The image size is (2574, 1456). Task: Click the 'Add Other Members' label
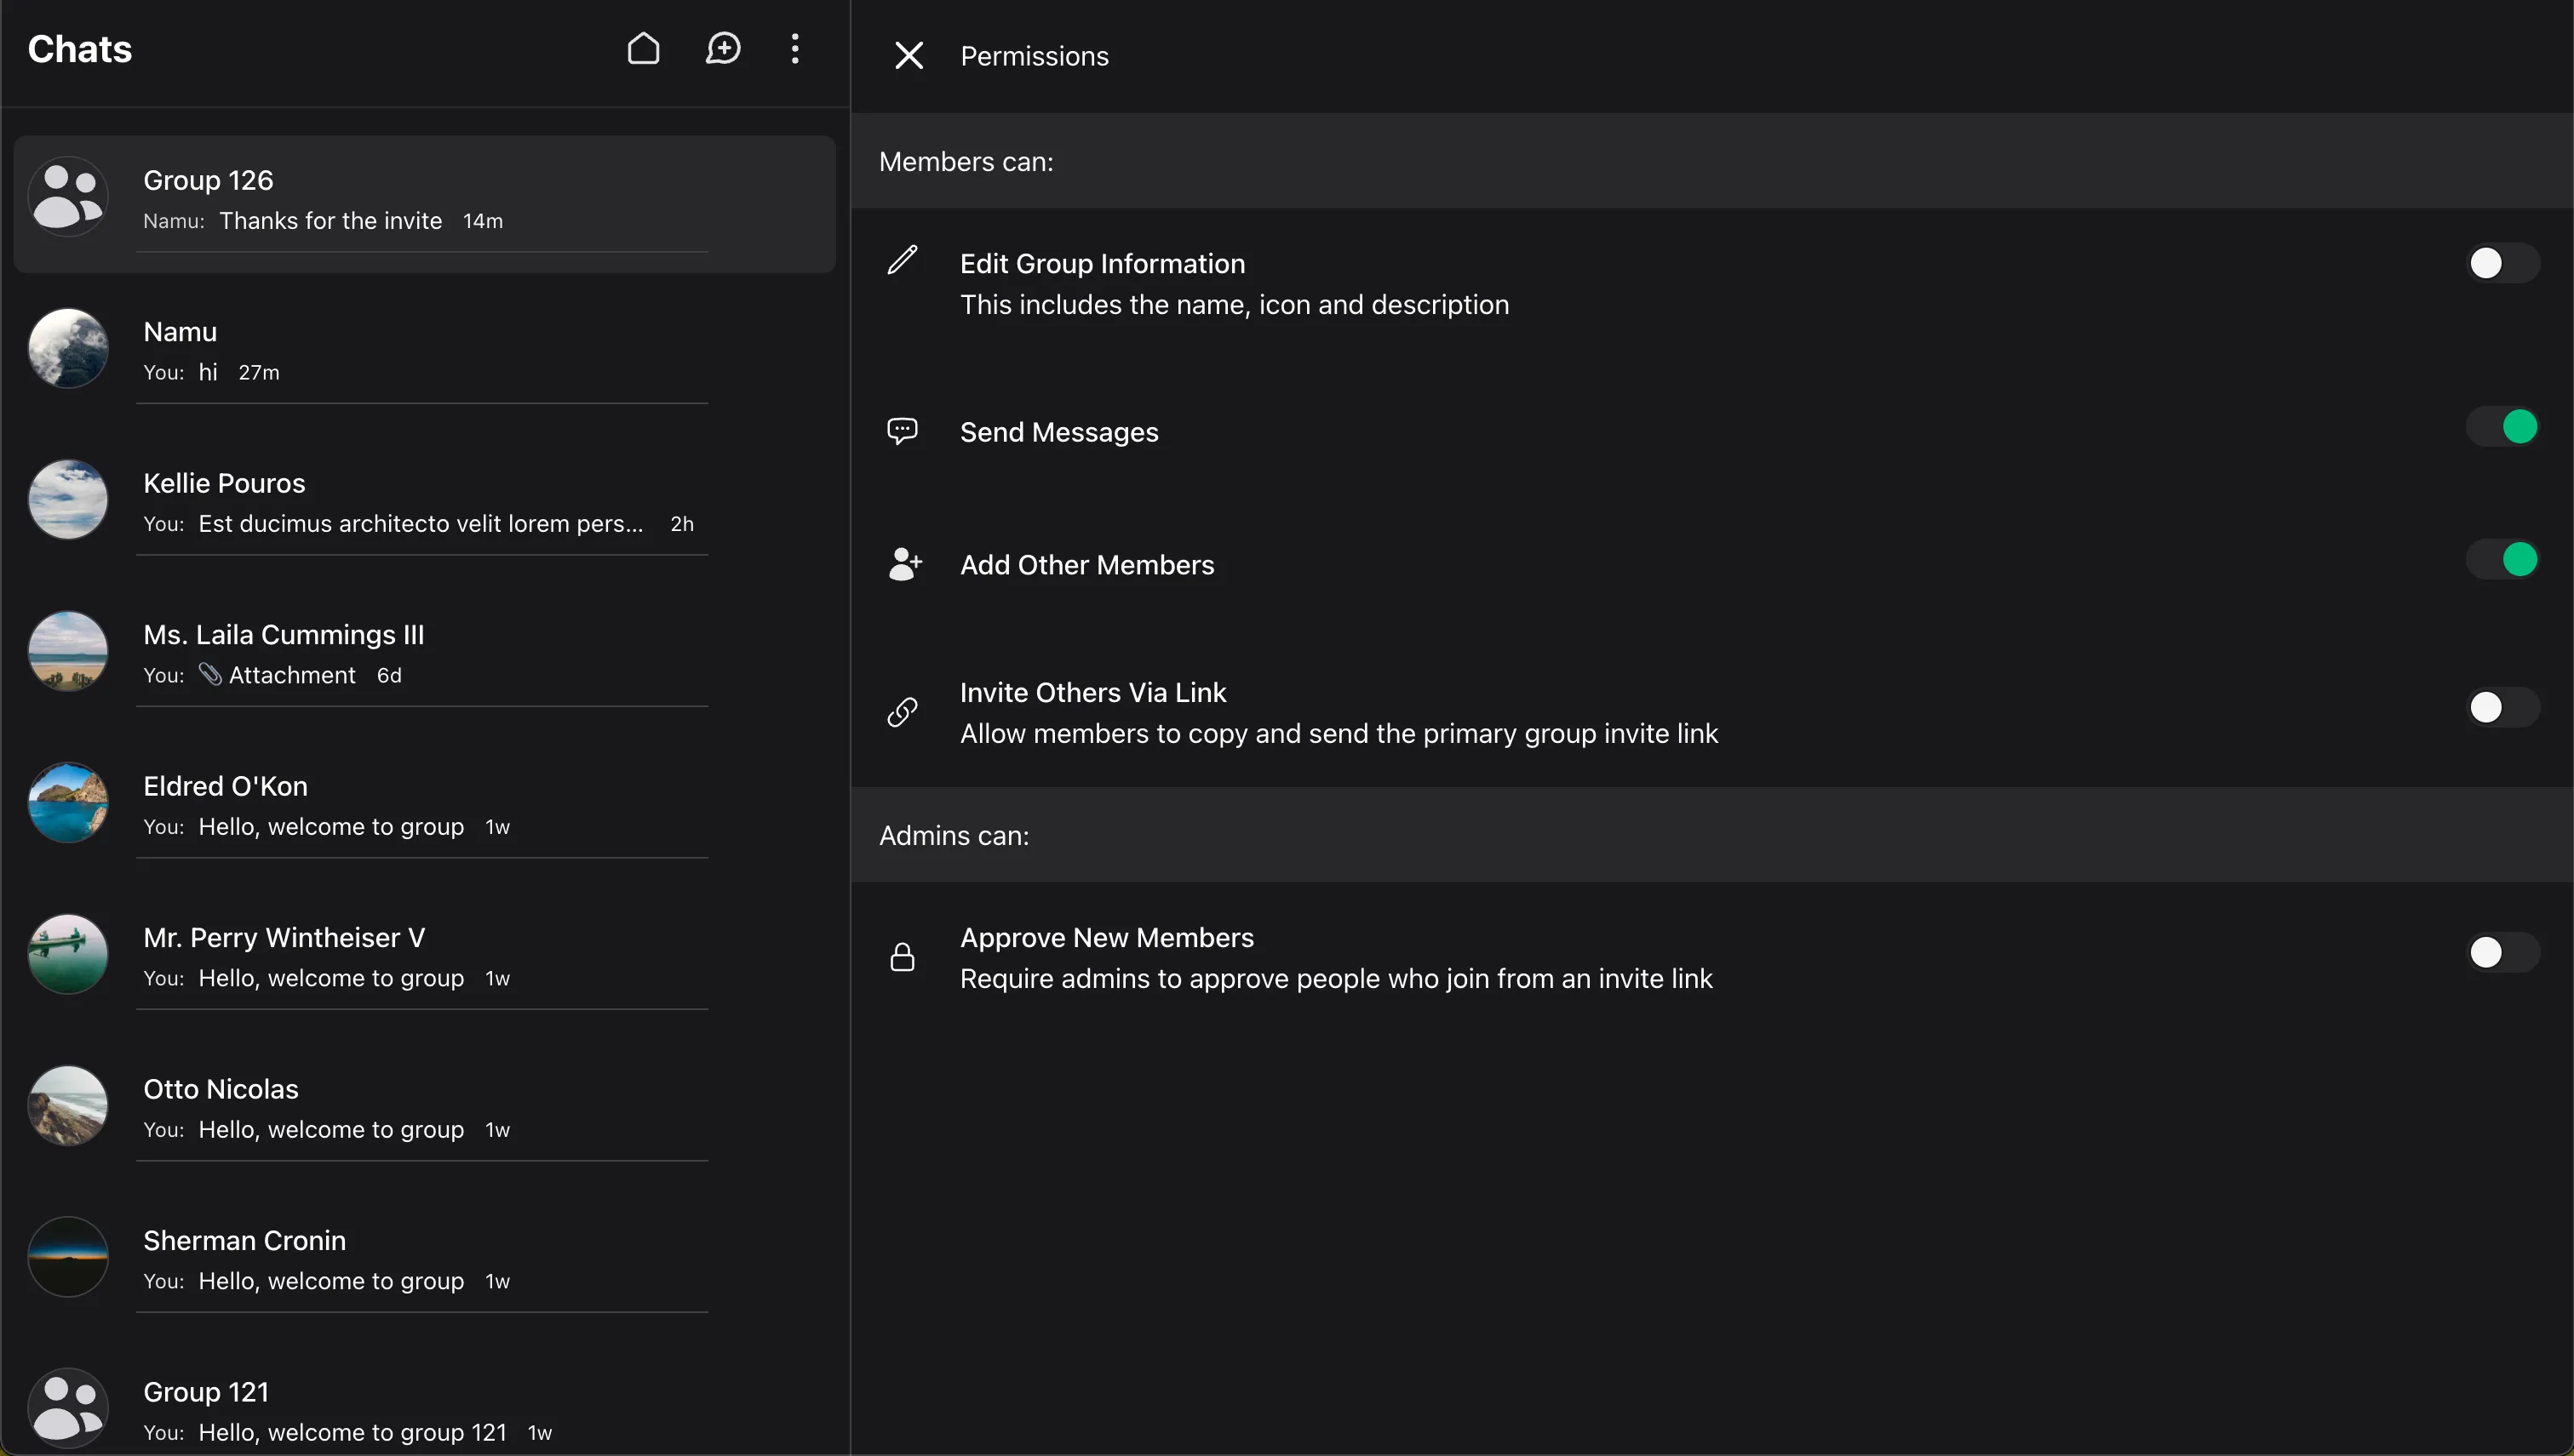tap(1087, 565)
